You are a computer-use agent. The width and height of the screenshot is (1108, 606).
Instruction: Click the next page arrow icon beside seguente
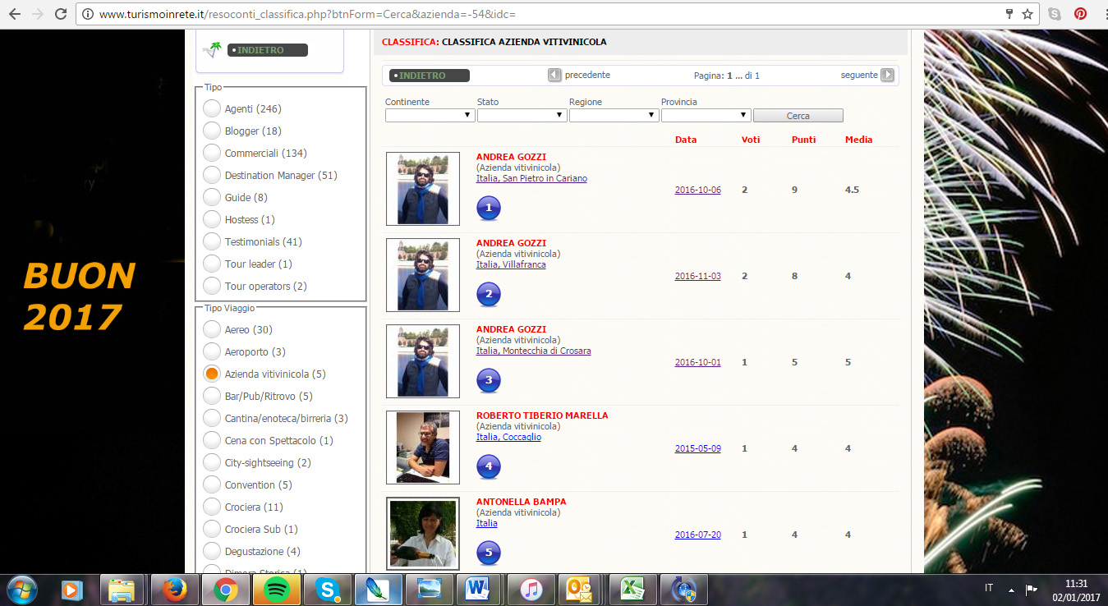point(887,75)
